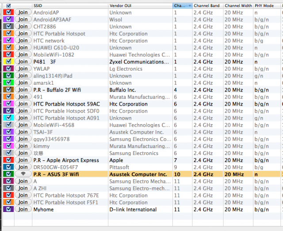Select the HTC Portable Hotspot 5DF0 SSID
Image resolution: width=283 pixels, height=231 pixels.
66,111
